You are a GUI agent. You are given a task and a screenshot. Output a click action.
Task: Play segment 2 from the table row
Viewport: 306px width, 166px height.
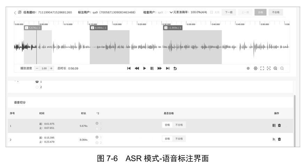(x=274, y=139)
